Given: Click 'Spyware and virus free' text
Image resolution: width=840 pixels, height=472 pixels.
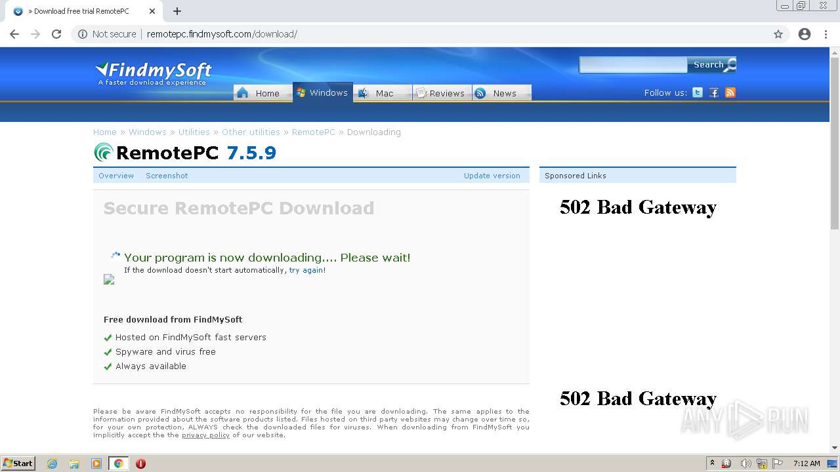Looking at the screenshot, I should click(165, 352).
